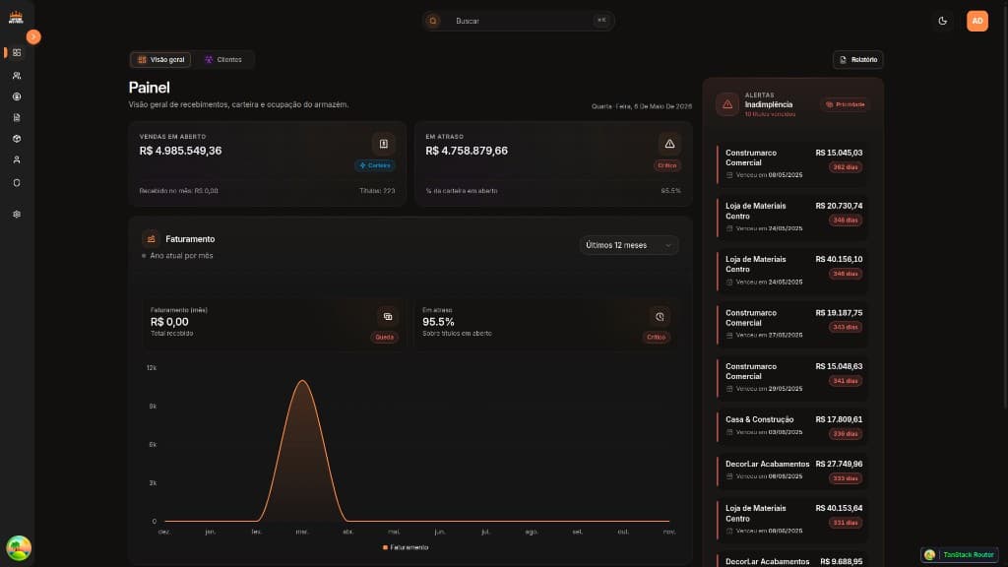Screen dimensions: 1008x567
Task: Click the Carteira badge
Action: click(x=375, y=165)
